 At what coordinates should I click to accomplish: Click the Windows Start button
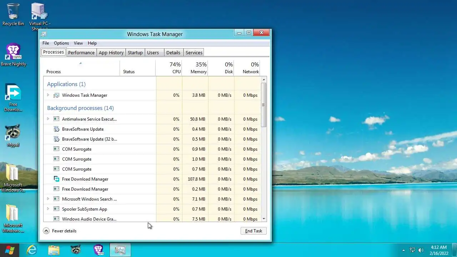click(10, 250)
